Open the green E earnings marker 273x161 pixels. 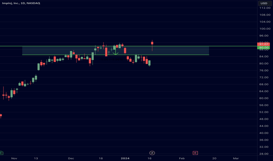point(1,153)
